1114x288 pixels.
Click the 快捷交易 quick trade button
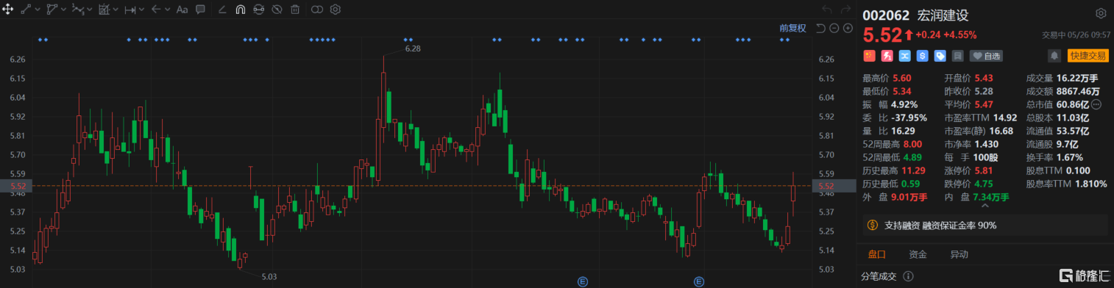point(1088,55)
